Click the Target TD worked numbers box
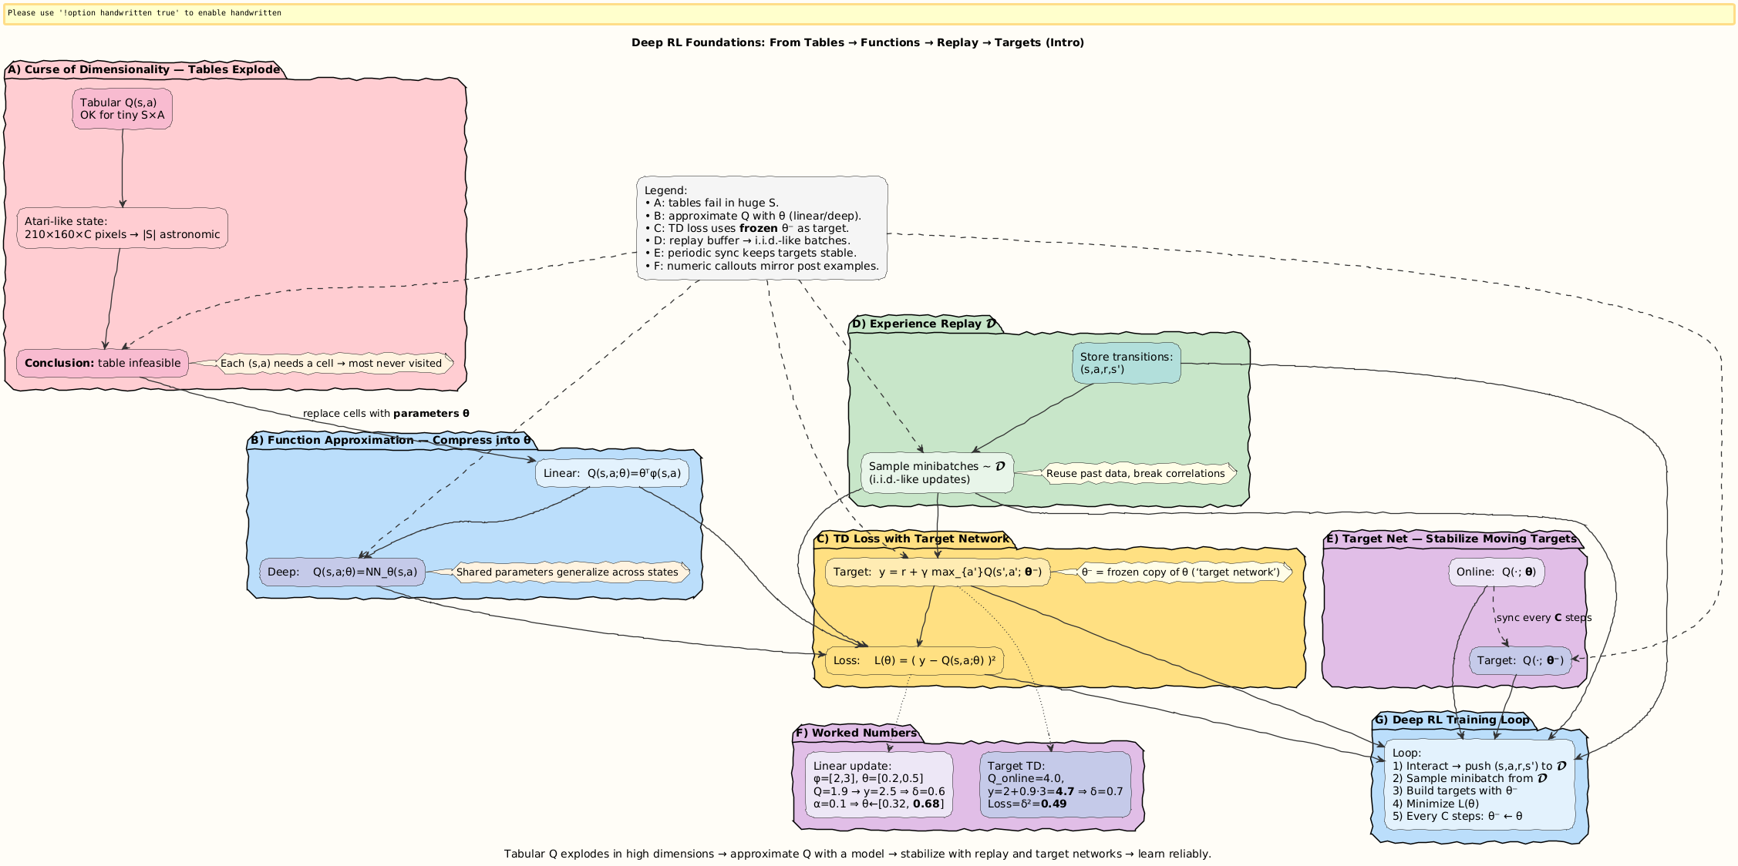This screenshot has width=1738, height=866. (x=1055, y=785)
